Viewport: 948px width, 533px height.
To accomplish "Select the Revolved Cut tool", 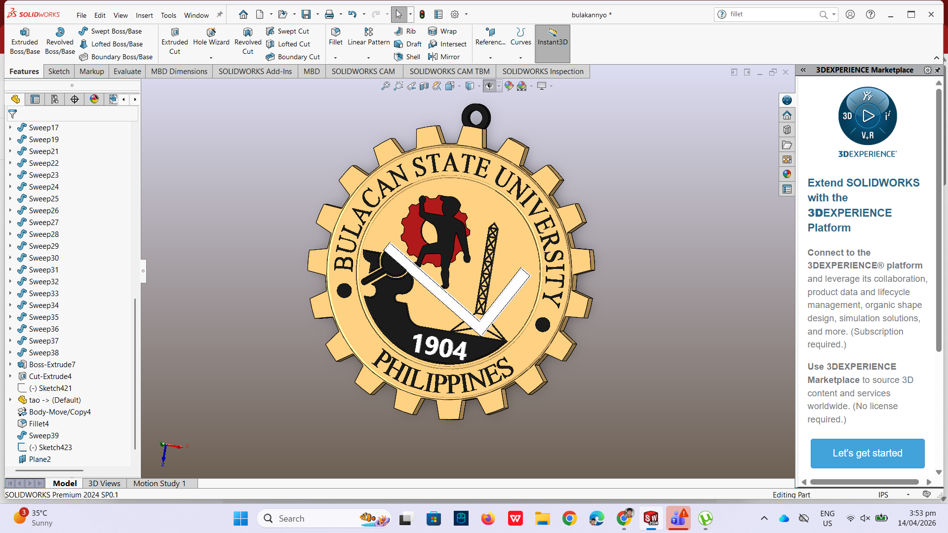I will [248, 41].
